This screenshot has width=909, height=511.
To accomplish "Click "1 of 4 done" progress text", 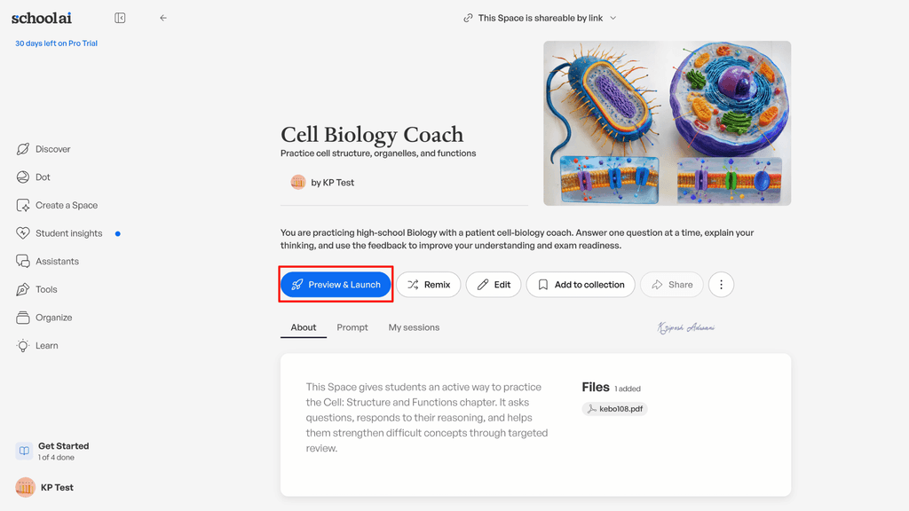I will tap(56, 457).
